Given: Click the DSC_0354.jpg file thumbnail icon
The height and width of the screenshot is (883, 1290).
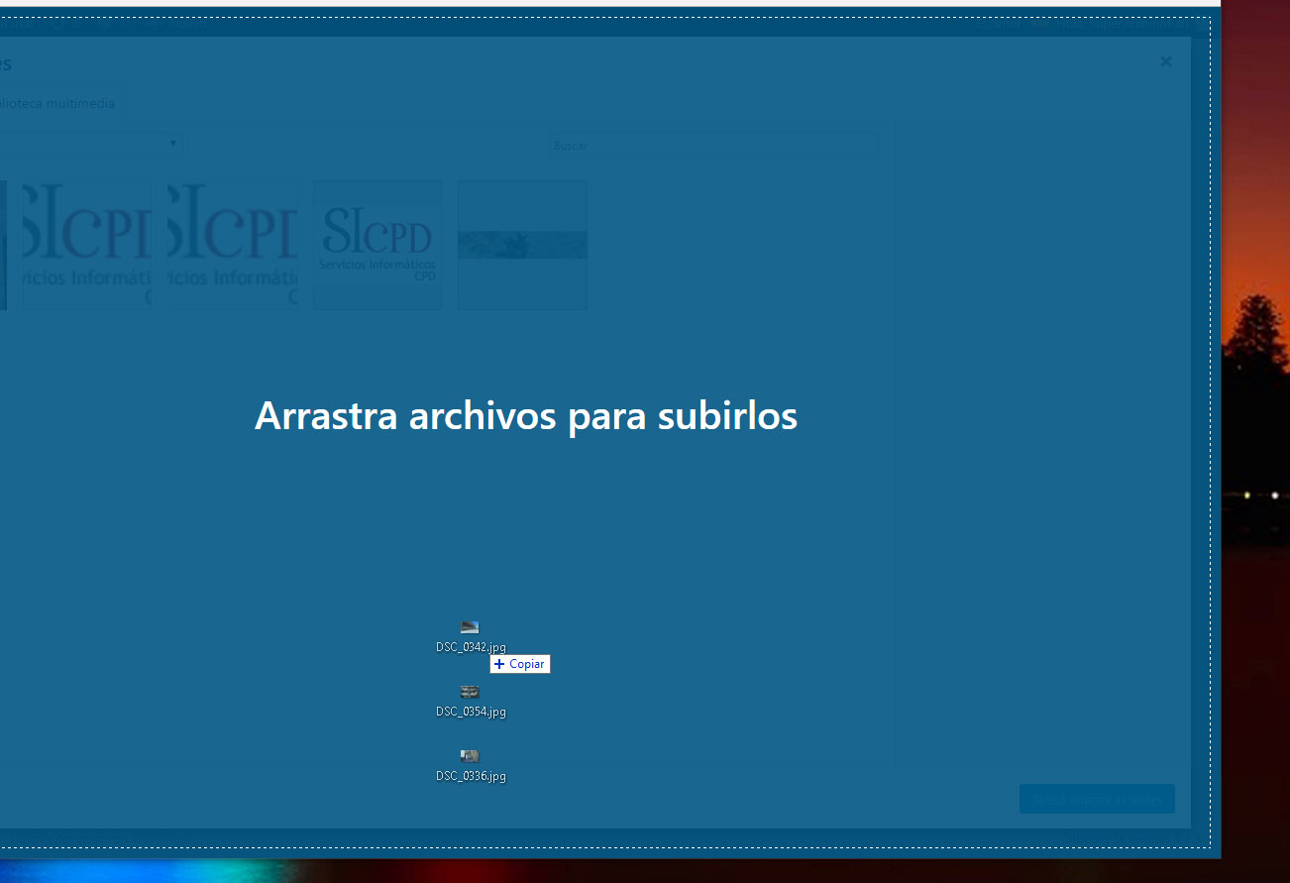Looking at the screenshot, I should coord(470,692).
